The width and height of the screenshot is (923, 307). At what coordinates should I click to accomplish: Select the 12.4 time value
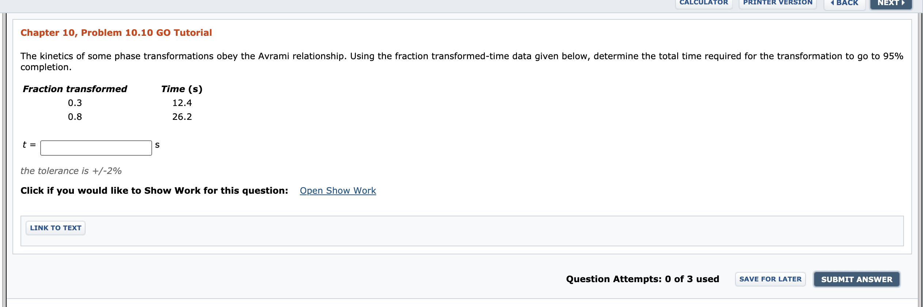pos(182,103)
